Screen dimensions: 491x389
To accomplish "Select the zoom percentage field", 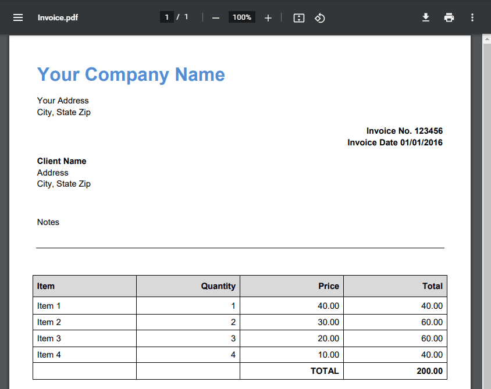I will 241,17.
